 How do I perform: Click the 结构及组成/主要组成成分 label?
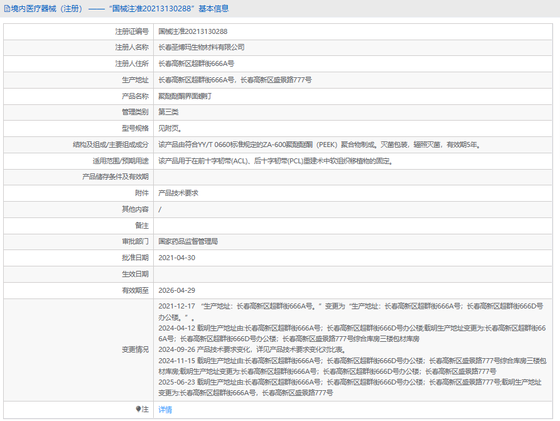(x=110, y=145)
